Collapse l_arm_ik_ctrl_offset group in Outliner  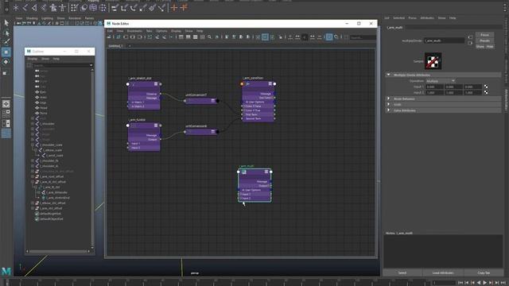coord(33,182)
